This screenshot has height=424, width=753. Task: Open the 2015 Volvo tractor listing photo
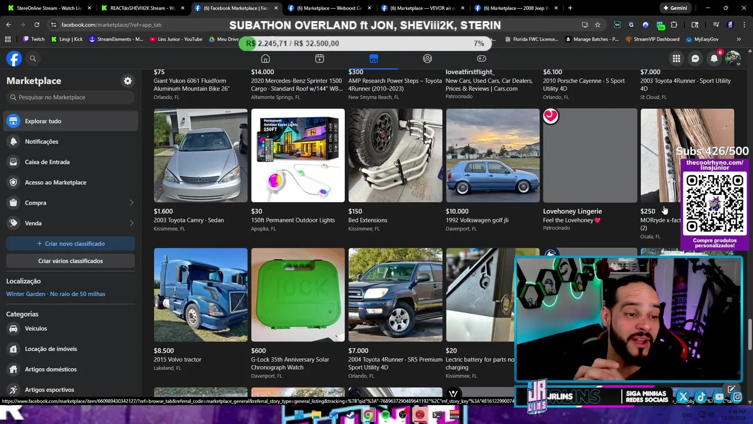click(x=201, y=294)
